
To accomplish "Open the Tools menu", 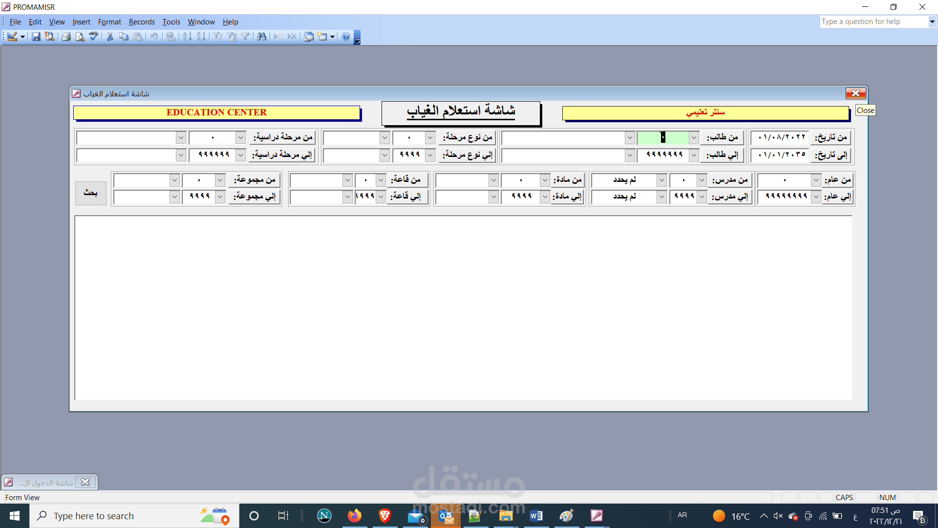I will pos(171,22).
